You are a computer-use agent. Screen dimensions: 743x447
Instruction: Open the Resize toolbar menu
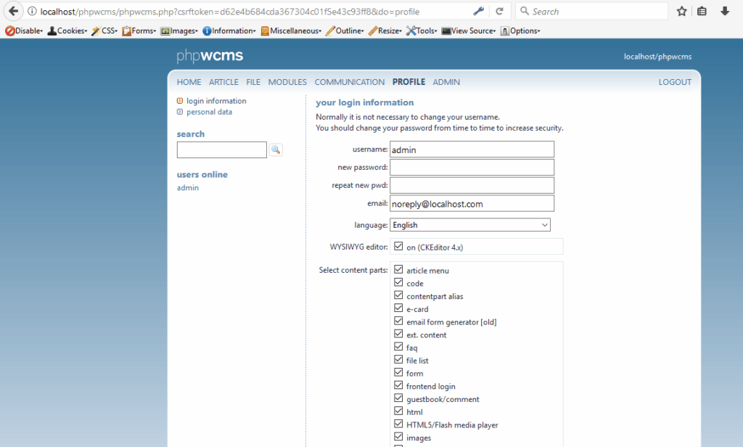point(385,30)
